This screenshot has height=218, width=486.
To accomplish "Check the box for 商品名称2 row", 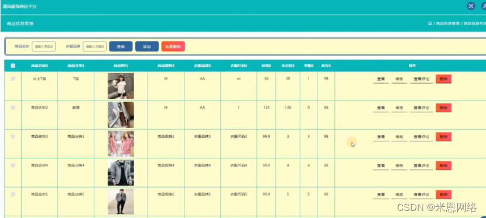I will point(13,108).
